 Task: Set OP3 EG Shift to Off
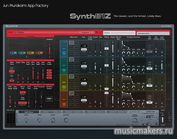point(149,86)
